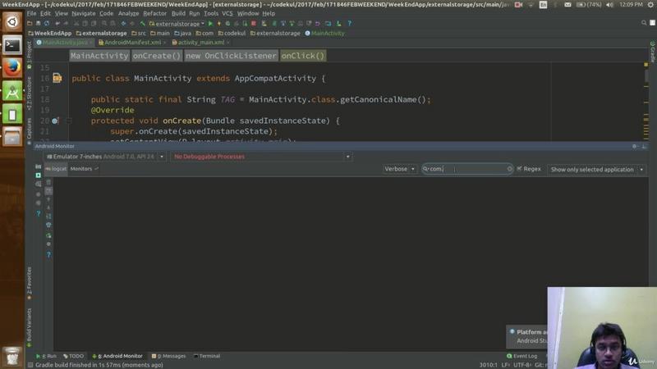Click the Open folder toolbar icon
657x369 pixels.
[x=30, y=24]
